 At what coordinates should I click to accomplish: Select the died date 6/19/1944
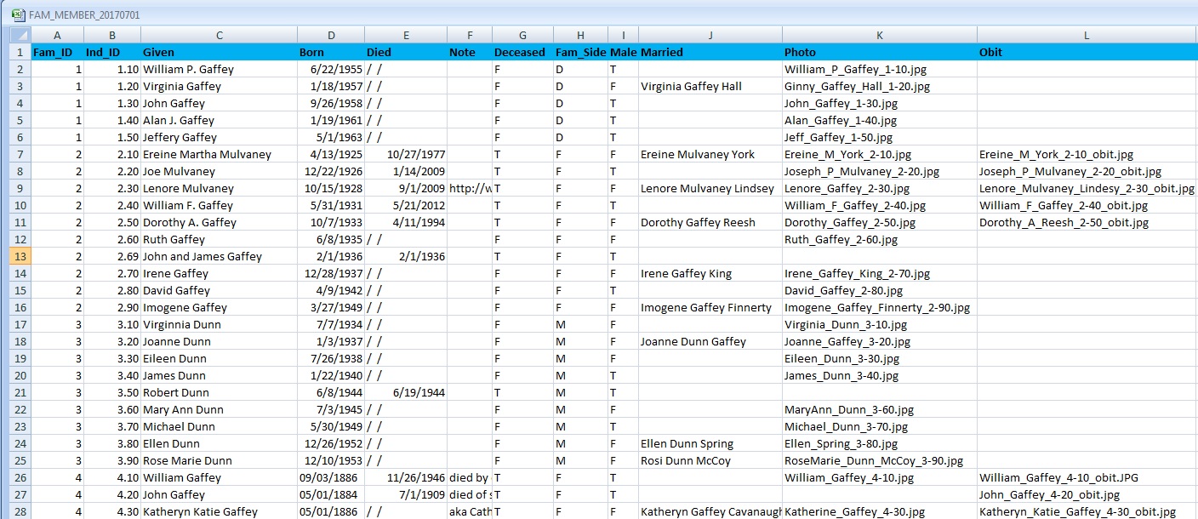pos(406,392)
